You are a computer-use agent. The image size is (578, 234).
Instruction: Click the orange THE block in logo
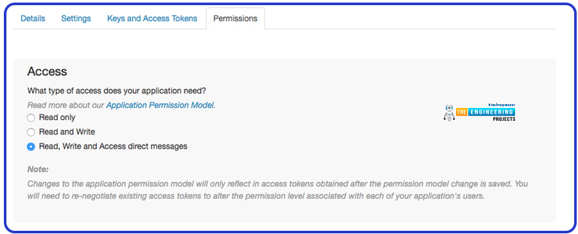[x=462, y=113]
